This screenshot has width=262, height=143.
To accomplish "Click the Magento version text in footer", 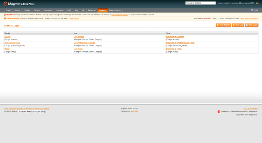I will click(130, 108).
